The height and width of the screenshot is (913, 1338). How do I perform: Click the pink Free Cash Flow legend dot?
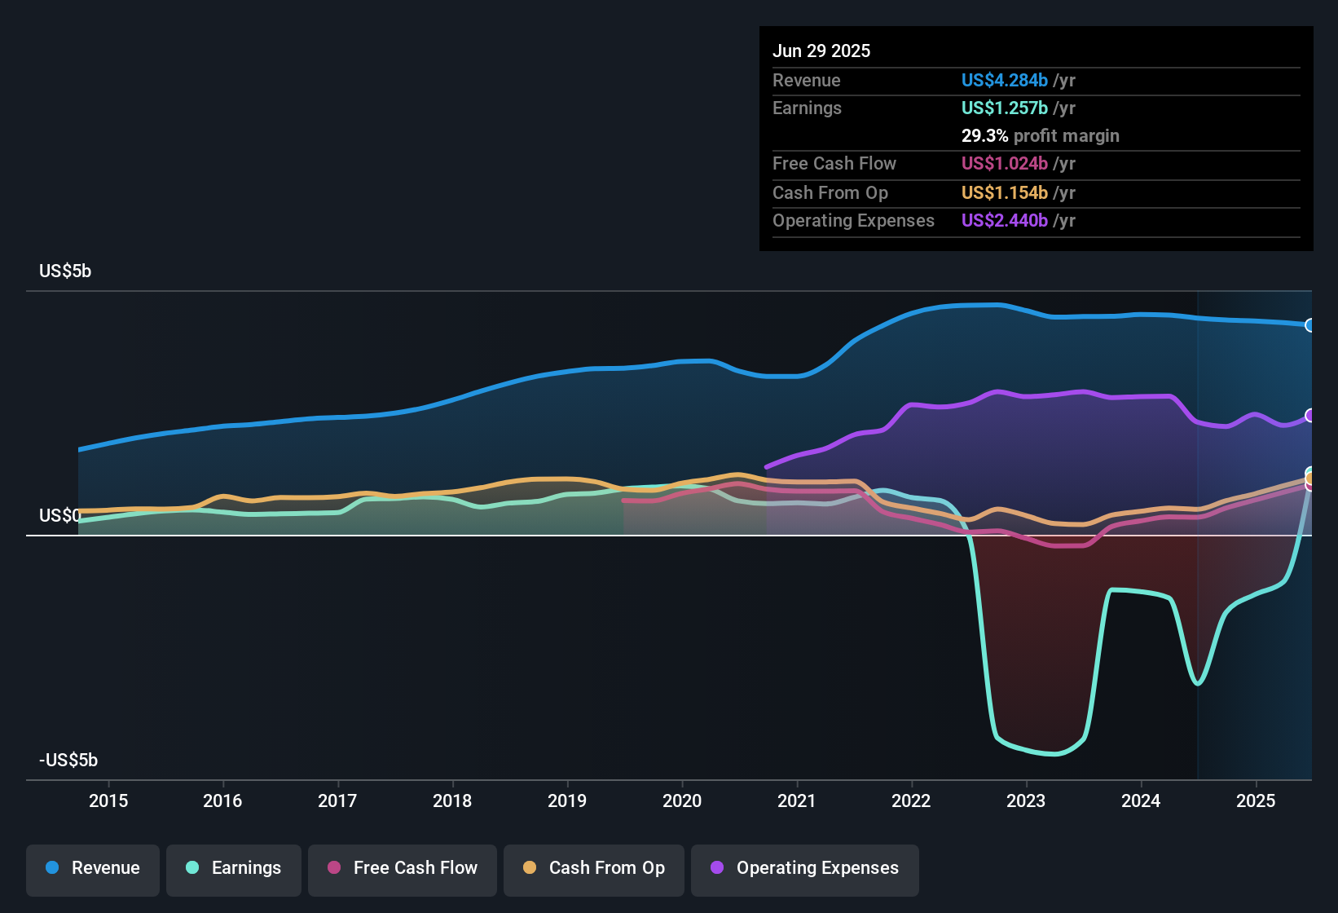click(334, 867)
